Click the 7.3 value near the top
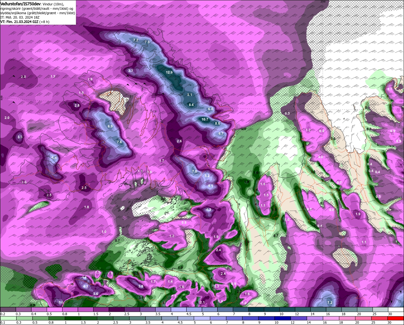404x325 pixels. [147, 42]
